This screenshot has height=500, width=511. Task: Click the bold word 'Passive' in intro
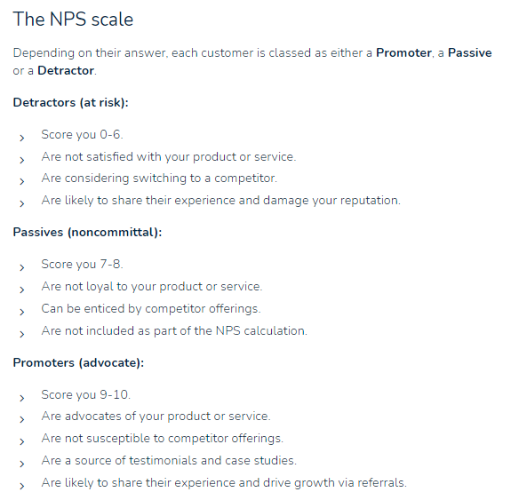click(x=469, y=52)
